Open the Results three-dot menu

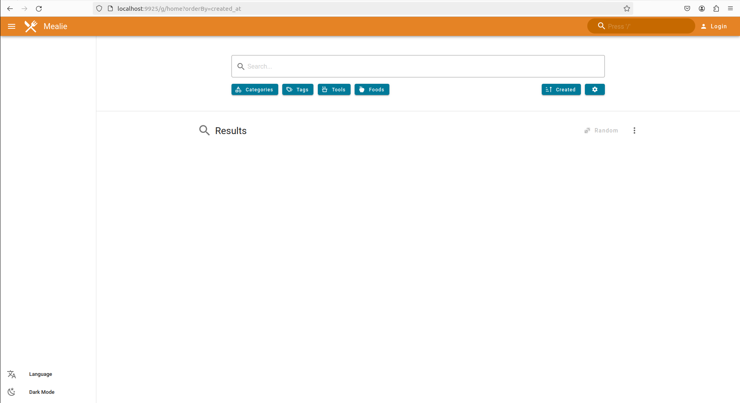coord(634,130)
